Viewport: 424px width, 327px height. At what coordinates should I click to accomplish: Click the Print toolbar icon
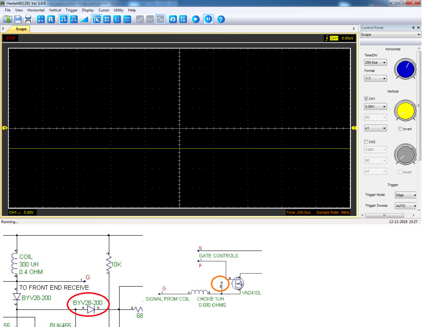click(x=28, y=19)
